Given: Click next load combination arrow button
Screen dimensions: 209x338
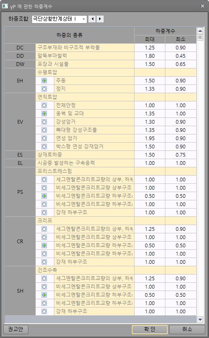Looking at the screenshot, I should coord(100,19).
